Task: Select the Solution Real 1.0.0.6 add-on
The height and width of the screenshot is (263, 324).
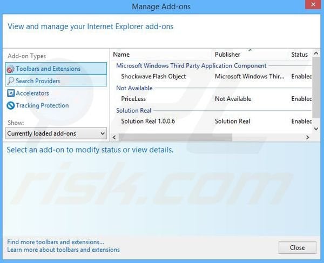Action: pyautogui.click(x=148, y=122)
